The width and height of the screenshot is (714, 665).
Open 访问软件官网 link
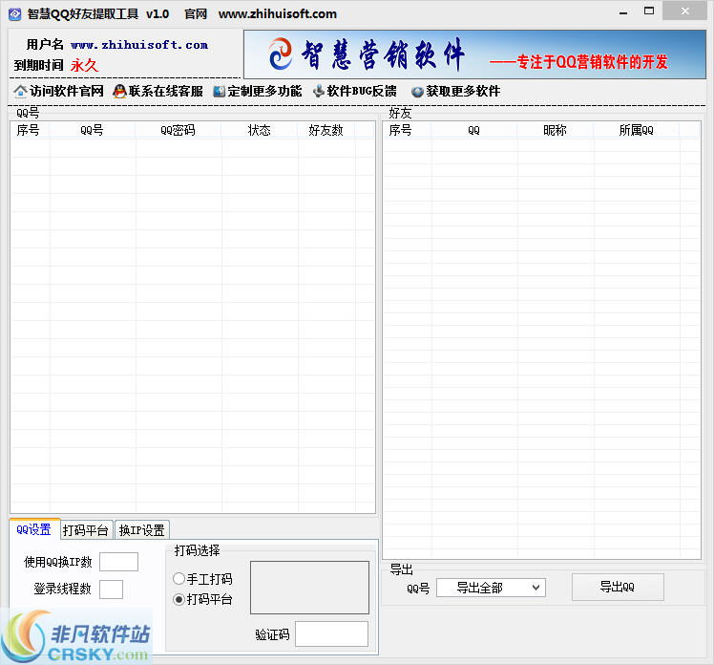(x=67, y=91)
